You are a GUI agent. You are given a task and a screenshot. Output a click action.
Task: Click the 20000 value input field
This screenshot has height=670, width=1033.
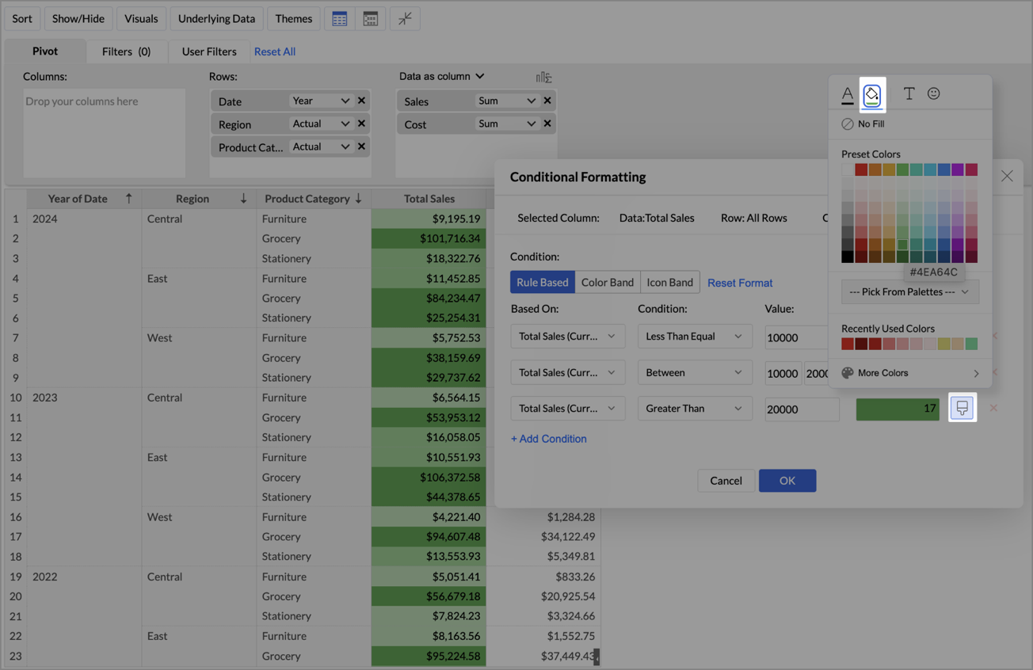point(801,409)
